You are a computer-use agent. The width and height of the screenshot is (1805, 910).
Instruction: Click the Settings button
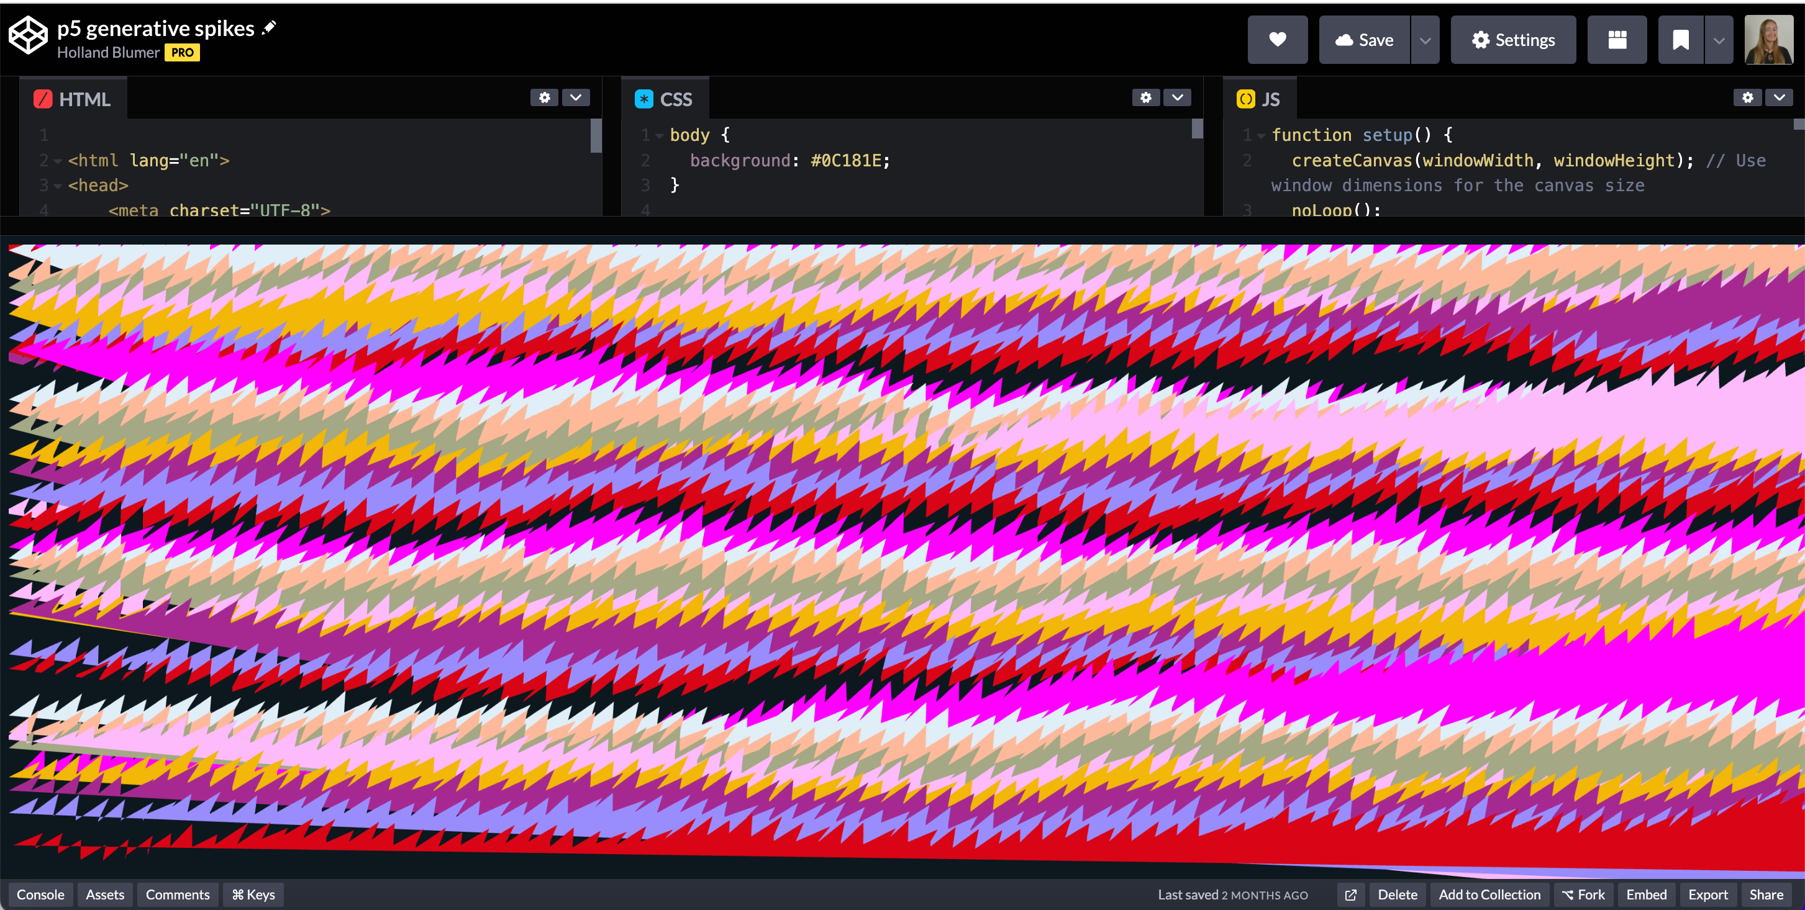(1513, 40)
